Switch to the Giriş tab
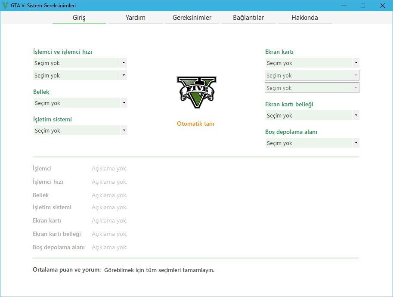 (79, 18)
